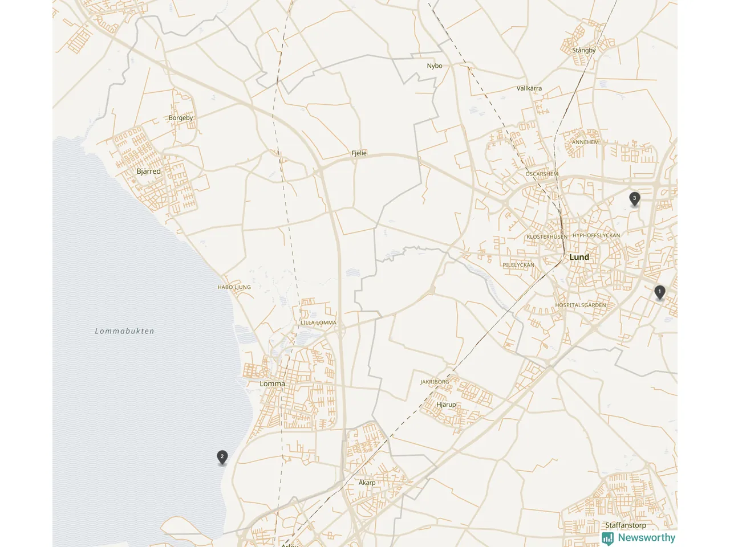The image size is (730, 547).
Task: Click the HYPHOFFSLYCKAN label
Action: click(597, 235)
